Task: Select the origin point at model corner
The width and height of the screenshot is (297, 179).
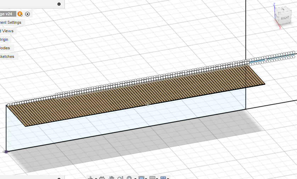Action: point(6,152)
